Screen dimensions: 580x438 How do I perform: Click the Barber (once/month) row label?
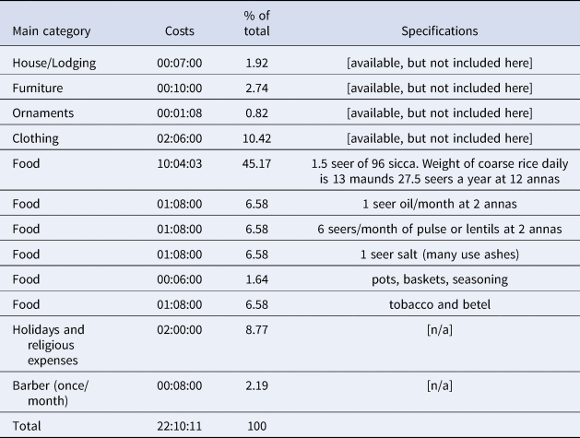[51, 393]
